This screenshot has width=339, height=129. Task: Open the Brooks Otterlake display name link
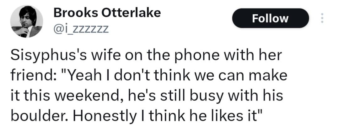[107, 13]
